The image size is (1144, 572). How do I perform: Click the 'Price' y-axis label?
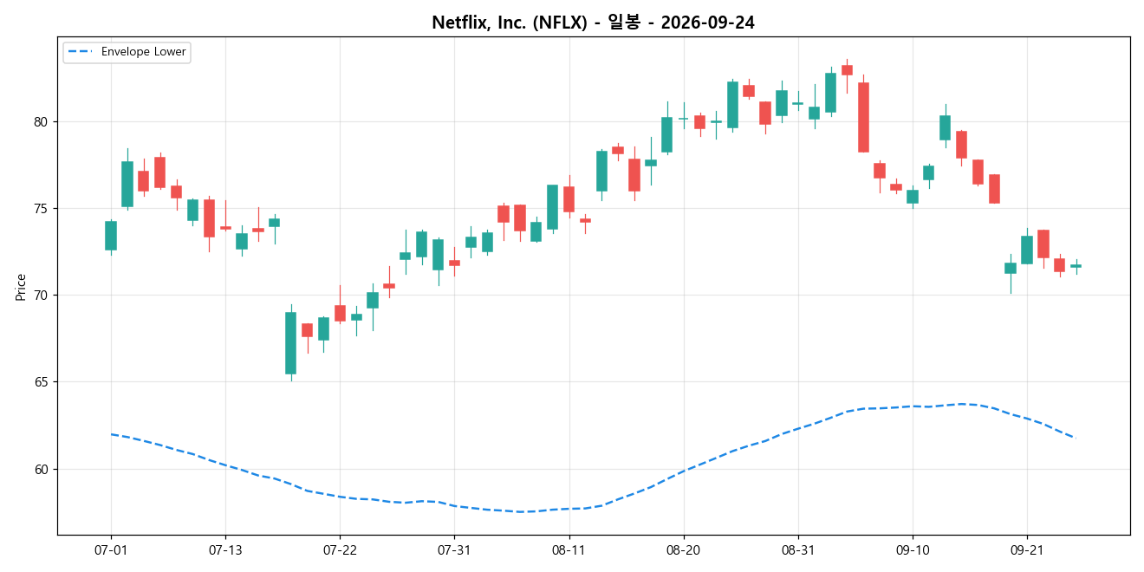point(21,287)
